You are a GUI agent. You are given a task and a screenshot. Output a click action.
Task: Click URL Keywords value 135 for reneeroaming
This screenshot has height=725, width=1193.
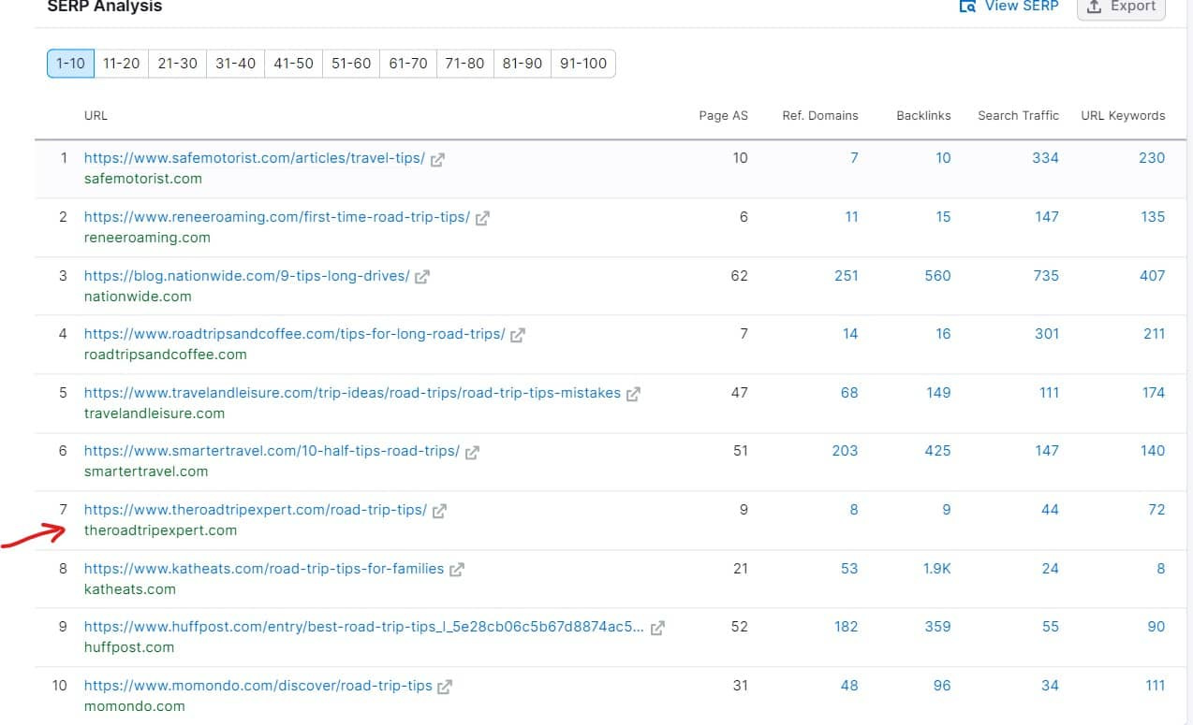click(x=1153, y=217)
